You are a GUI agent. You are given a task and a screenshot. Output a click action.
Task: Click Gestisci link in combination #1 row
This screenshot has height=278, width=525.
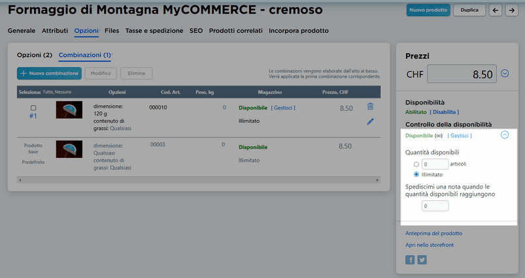(283, 108)
